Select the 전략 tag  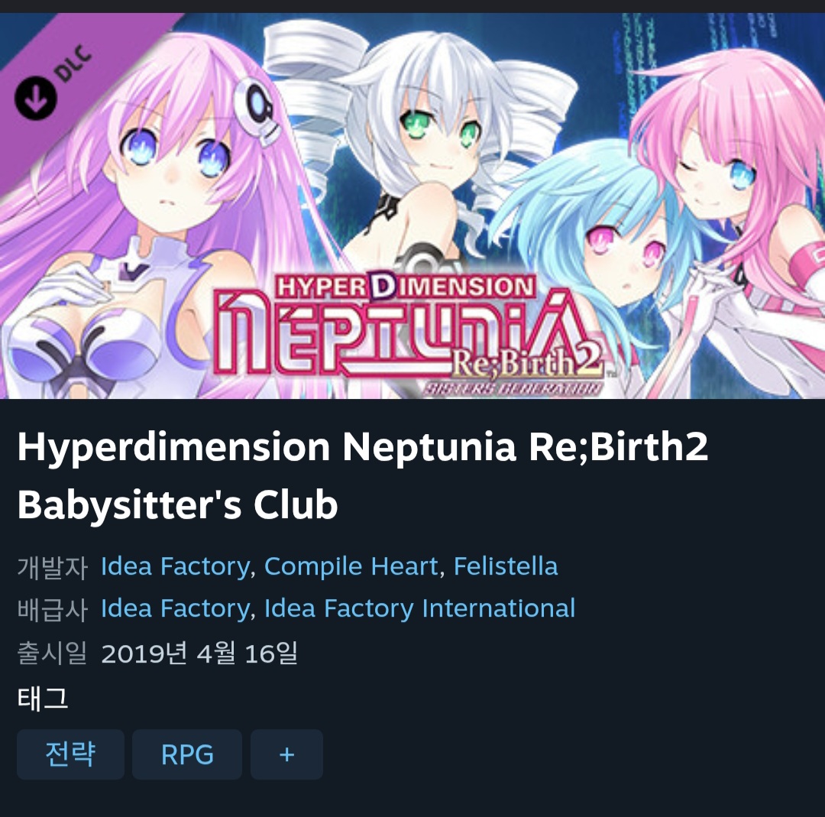[x=70, y=754]
